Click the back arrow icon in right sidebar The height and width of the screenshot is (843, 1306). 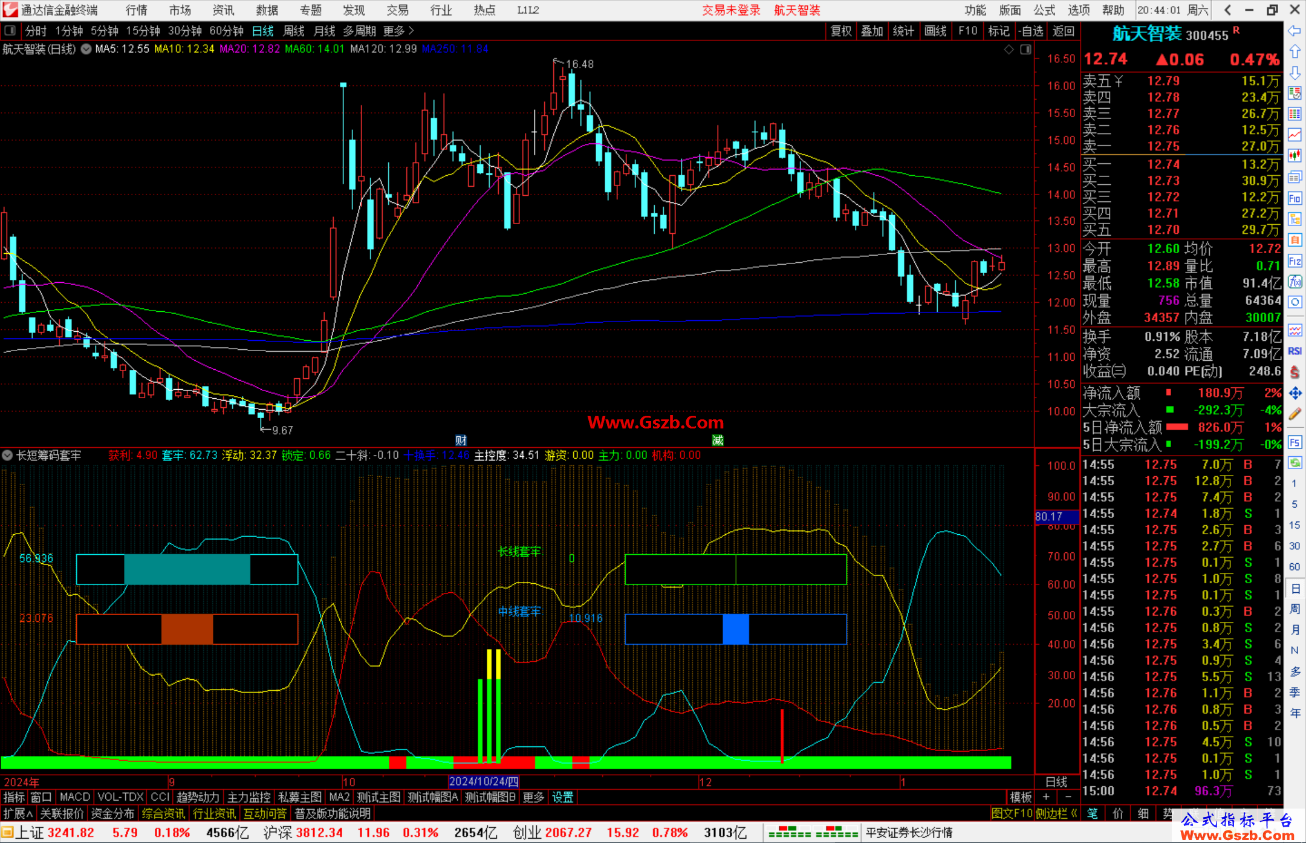coord(1295,31)
